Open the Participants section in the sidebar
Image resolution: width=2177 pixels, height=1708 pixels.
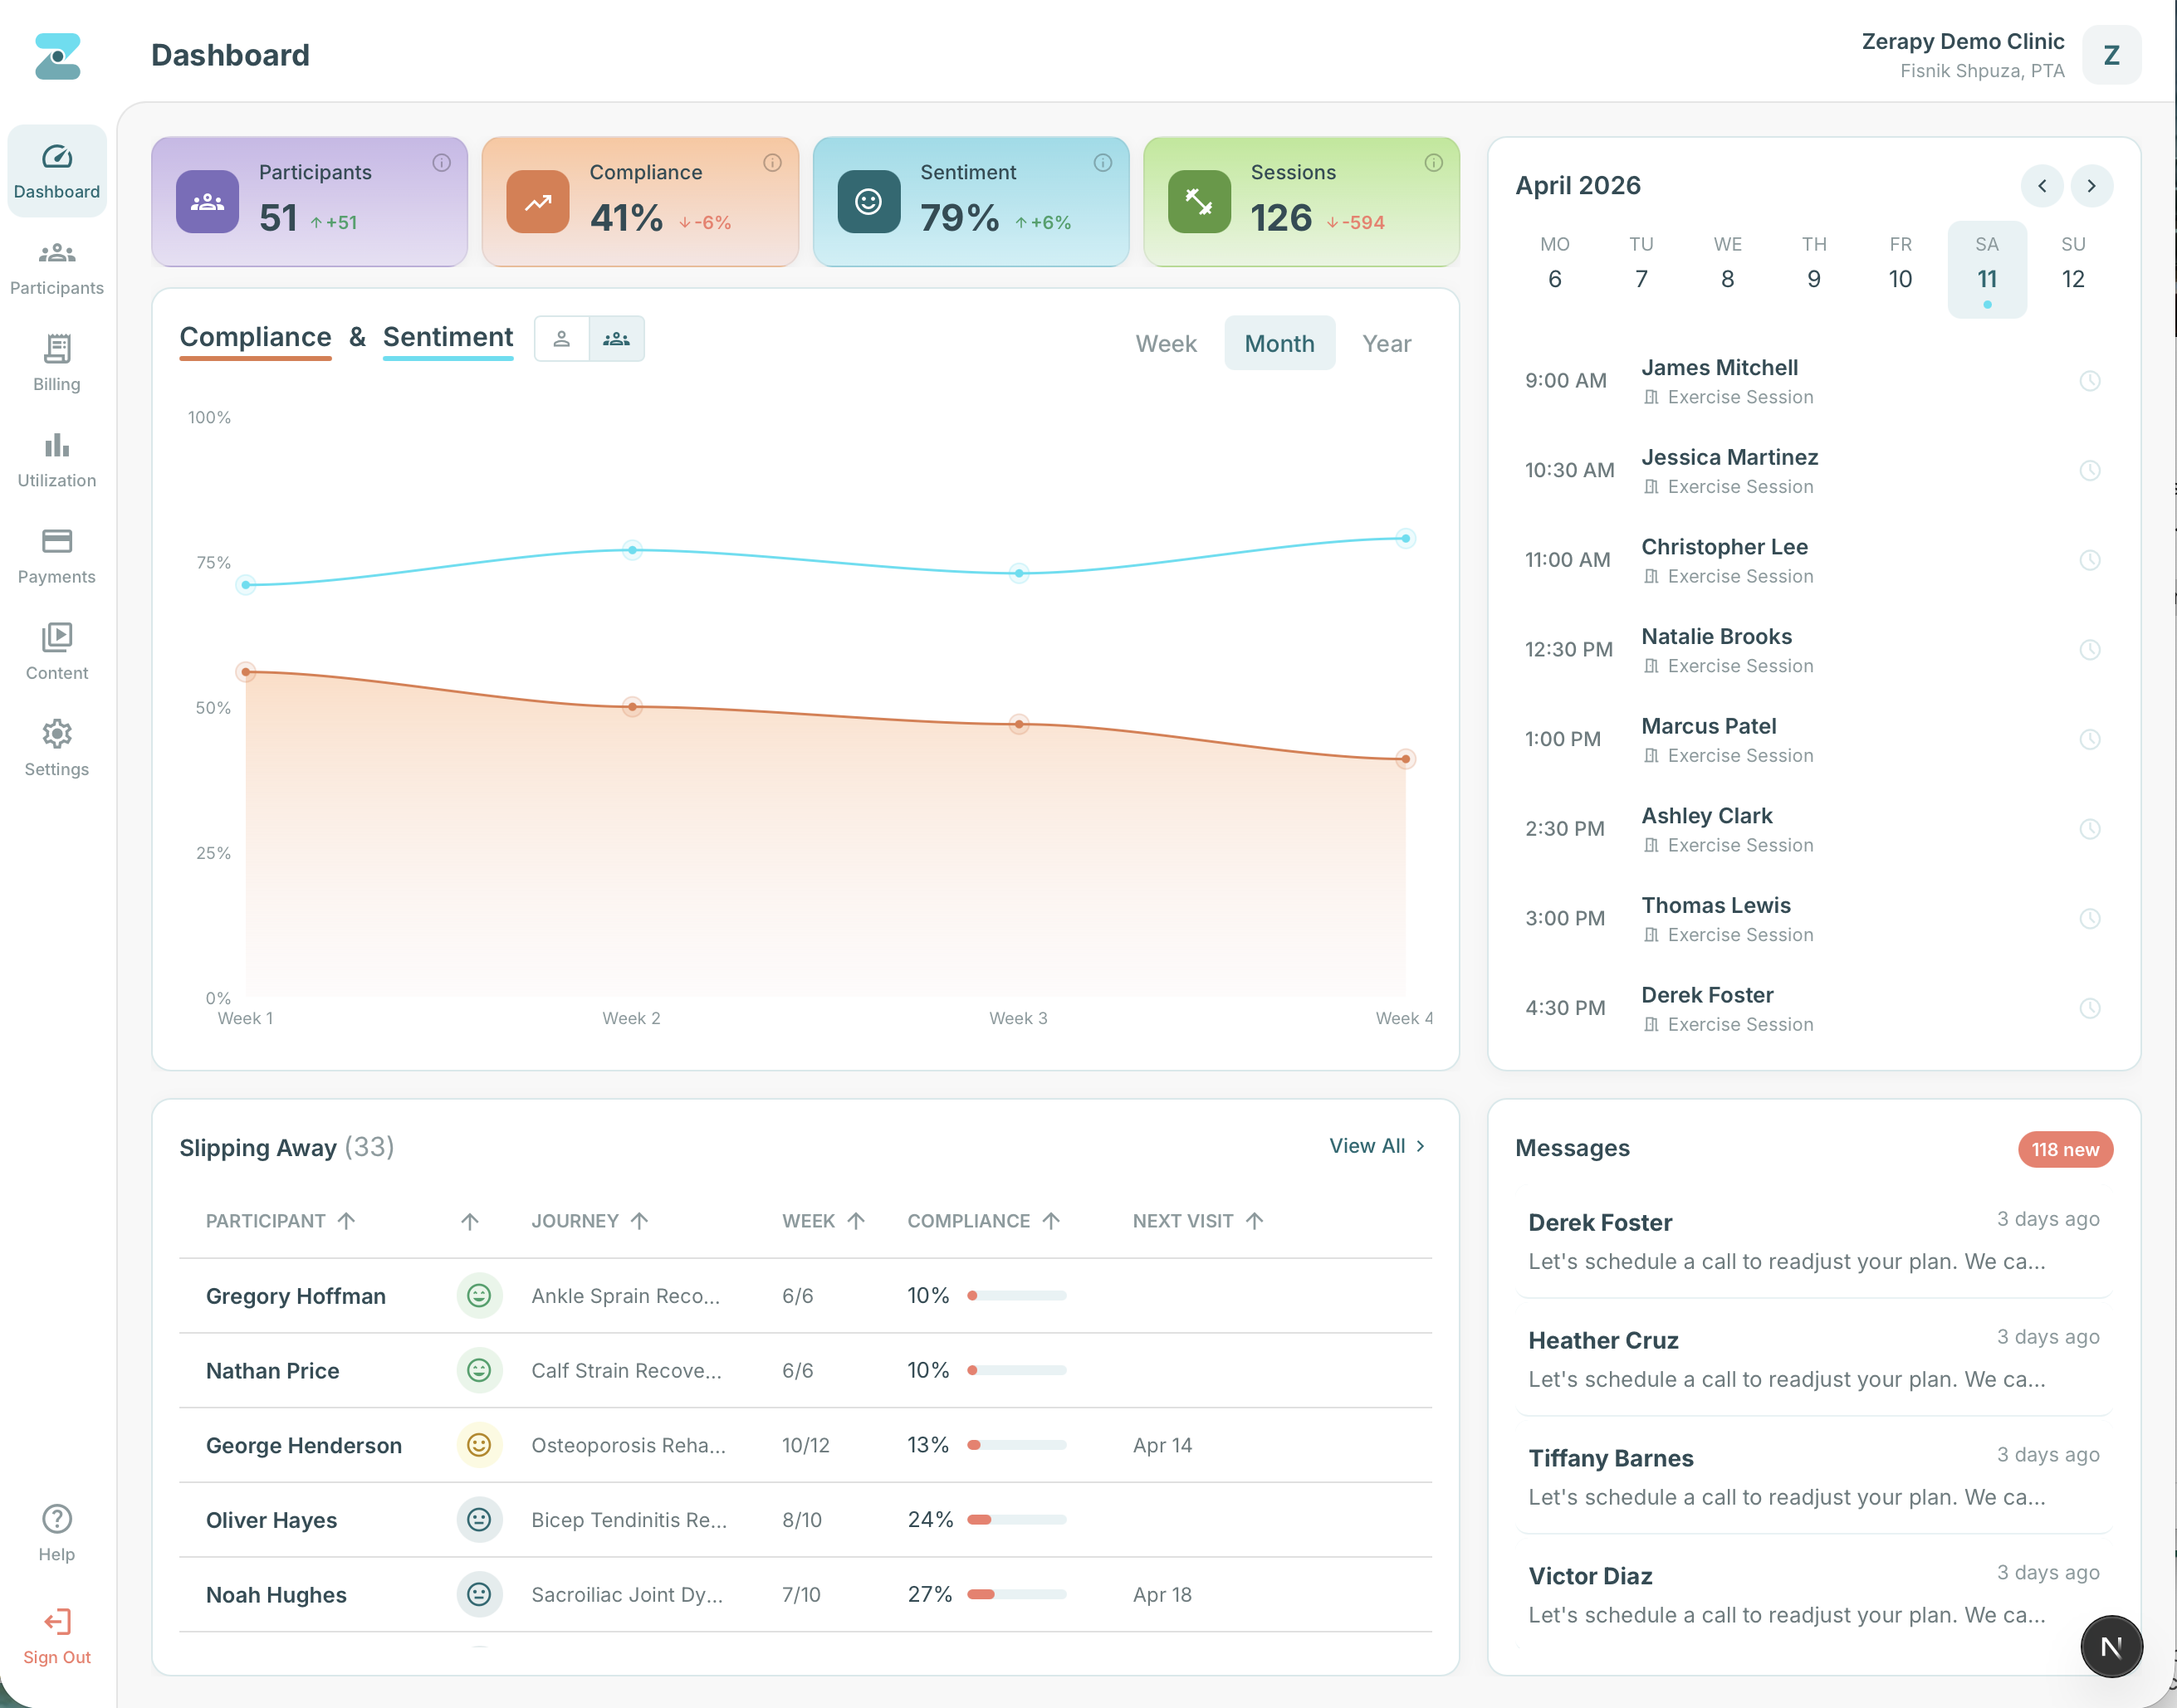(x=56, y=266)
